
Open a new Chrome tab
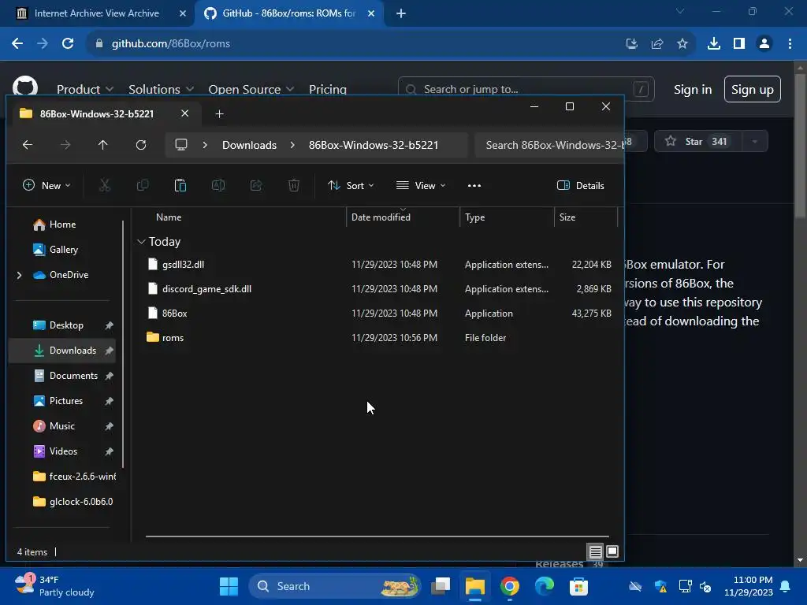[401, 13]
